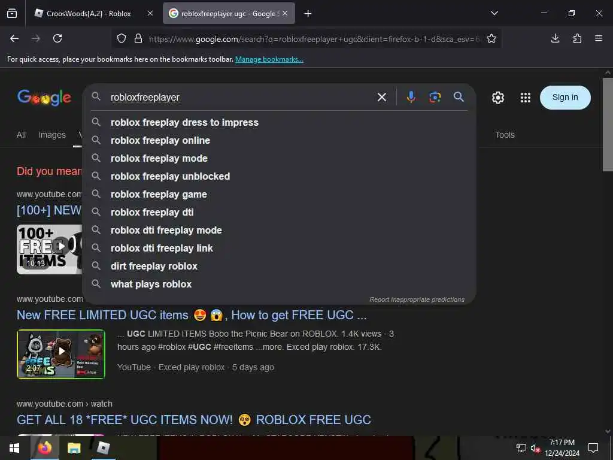Open Google Lens image search icon
Viewport: 613px width, 460px height.
point(435,97)
